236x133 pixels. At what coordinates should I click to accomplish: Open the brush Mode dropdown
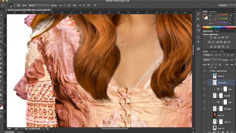click(x=39, y=5)
